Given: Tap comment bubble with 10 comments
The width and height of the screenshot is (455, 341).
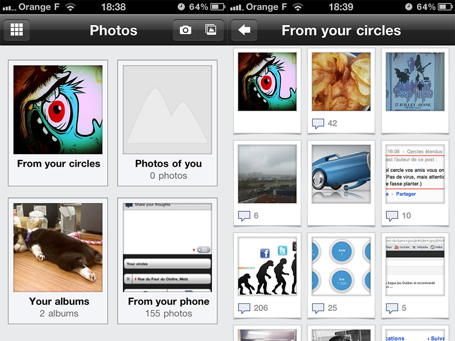Looking at the screenshot, I should coord(392,216).
